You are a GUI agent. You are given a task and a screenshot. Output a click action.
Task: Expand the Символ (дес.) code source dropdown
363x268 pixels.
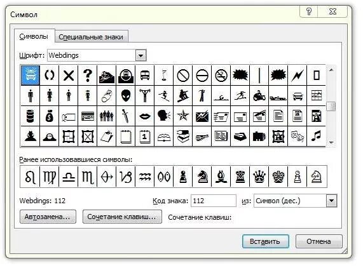[331, 201]
